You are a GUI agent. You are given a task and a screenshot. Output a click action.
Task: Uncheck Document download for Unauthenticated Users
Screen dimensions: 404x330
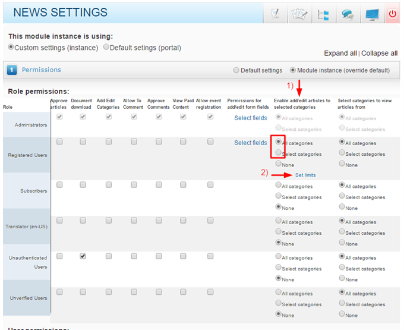[x=83, y=256]
